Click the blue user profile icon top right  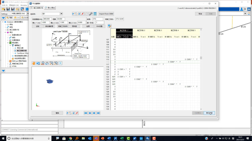pyautogui.click(x=241, y=9)
